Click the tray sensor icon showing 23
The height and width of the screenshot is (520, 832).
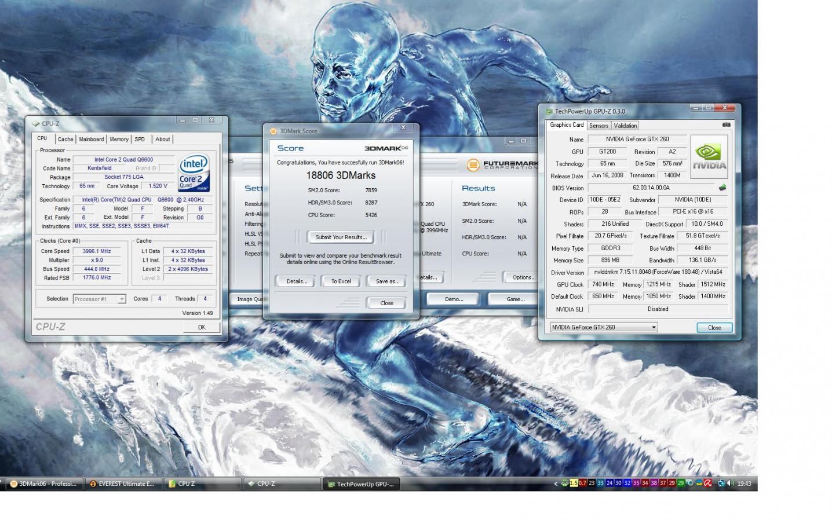592,483
